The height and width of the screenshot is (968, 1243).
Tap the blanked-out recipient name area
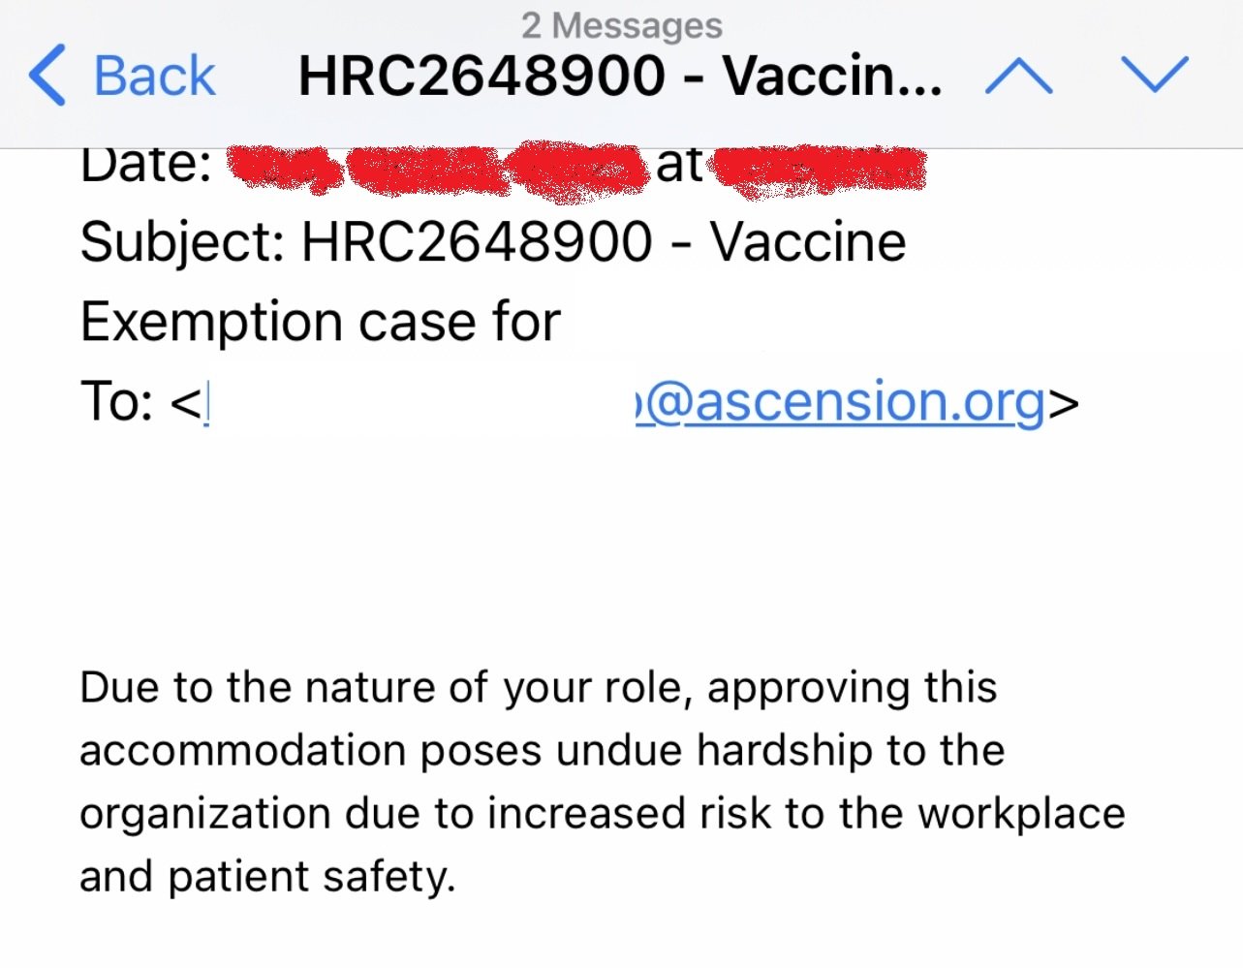point(421,402)
